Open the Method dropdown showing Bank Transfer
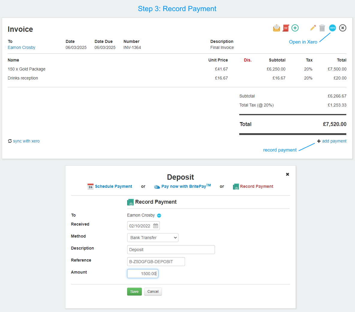355x312 pixels. coord(153,238)
